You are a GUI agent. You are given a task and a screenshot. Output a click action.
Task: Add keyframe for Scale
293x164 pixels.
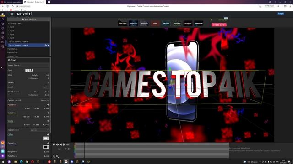[48, 121]
